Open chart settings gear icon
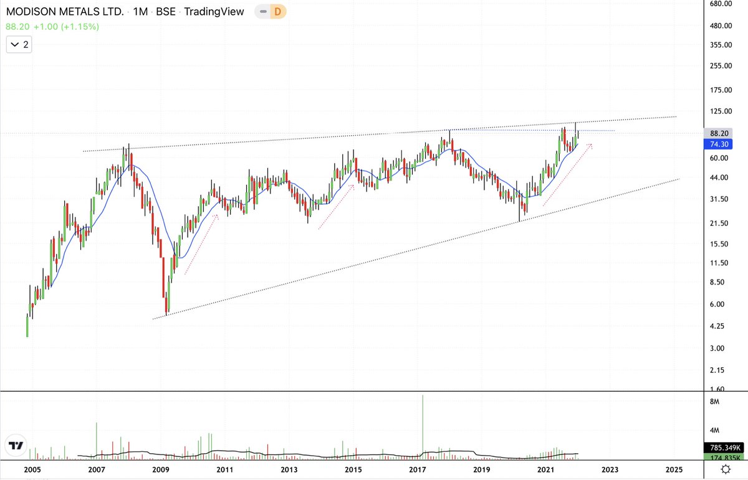The width and height of the screenshot is (748, 480). [x=726, y=469]
